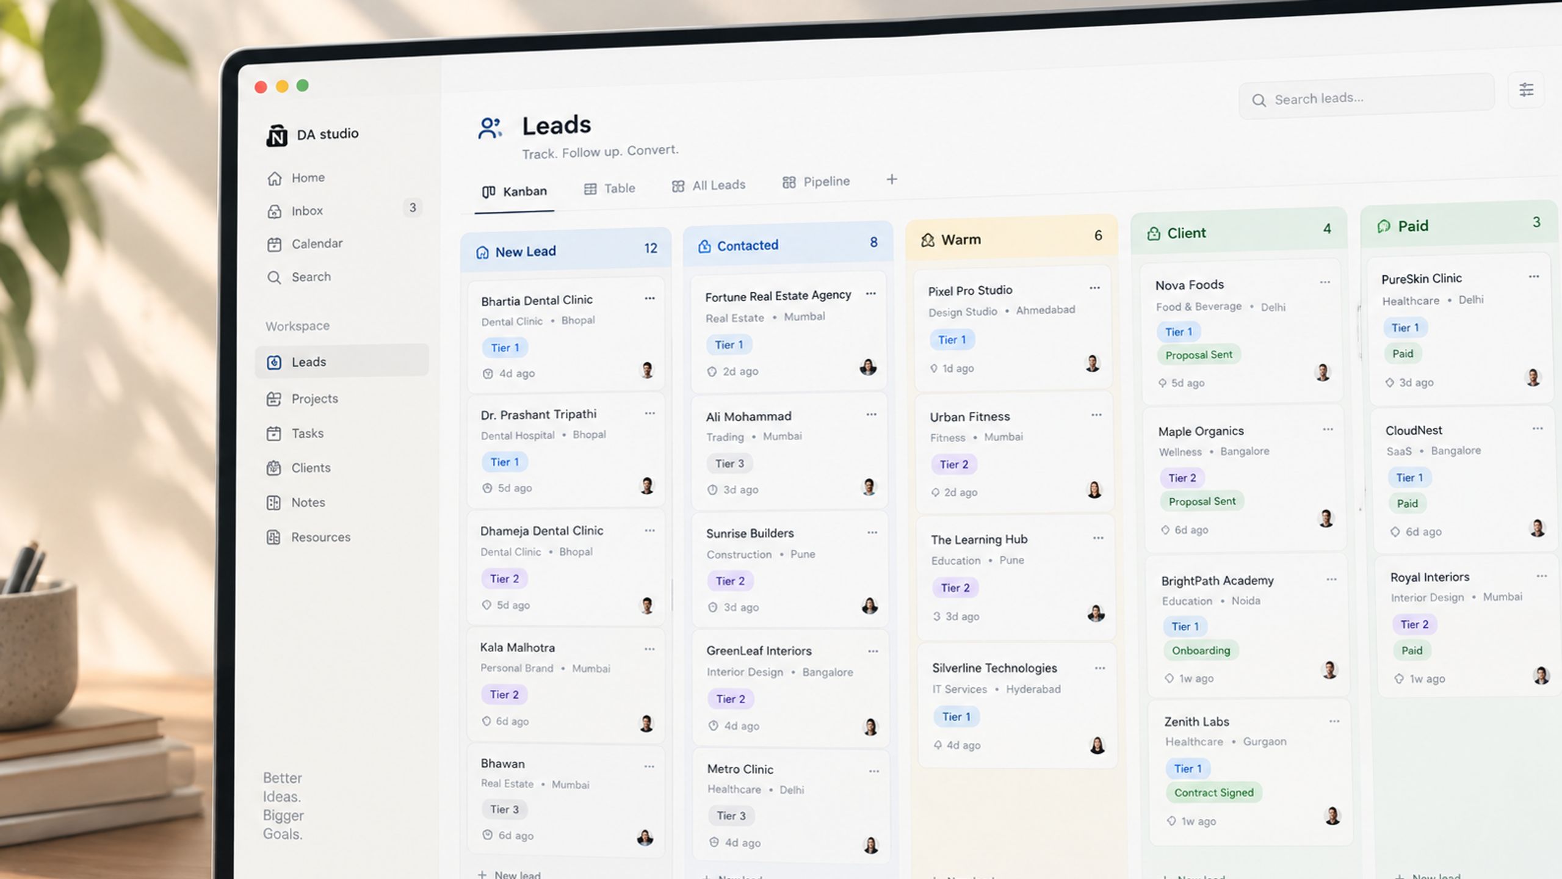Click the Inbox unread count badge
Viewport: 1562px width, 879px height.
point(413,208)
